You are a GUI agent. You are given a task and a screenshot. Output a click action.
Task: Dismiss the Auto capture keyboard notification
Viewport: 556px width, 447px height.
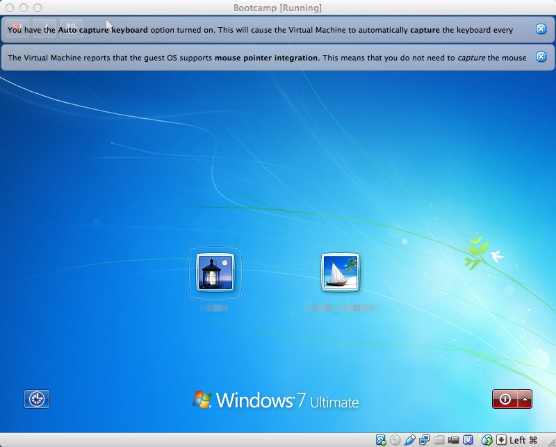541,29
